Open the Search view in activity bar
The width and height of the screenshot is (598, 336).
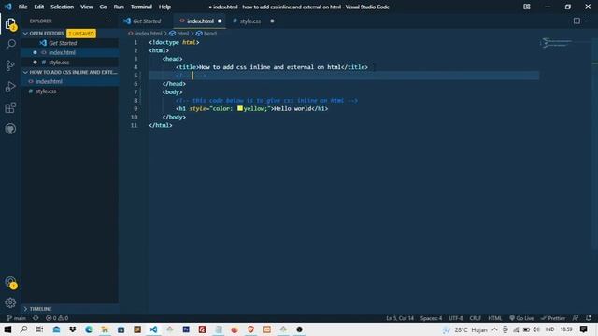click(10, 45)
